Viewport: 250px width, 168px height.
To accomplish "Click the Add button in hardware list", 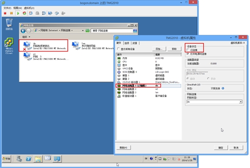I will click(x=159, y=49).
